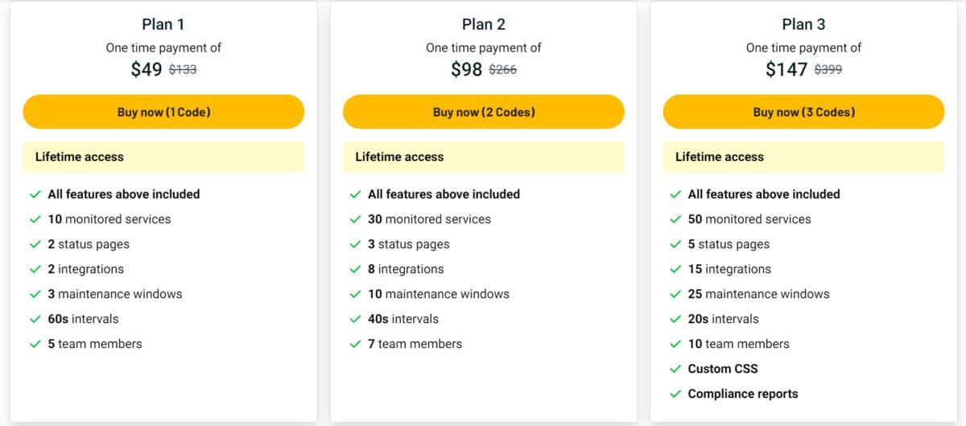Click the Plan 2 heading
The image size is (966, 426).
click(x=484, y=24)
